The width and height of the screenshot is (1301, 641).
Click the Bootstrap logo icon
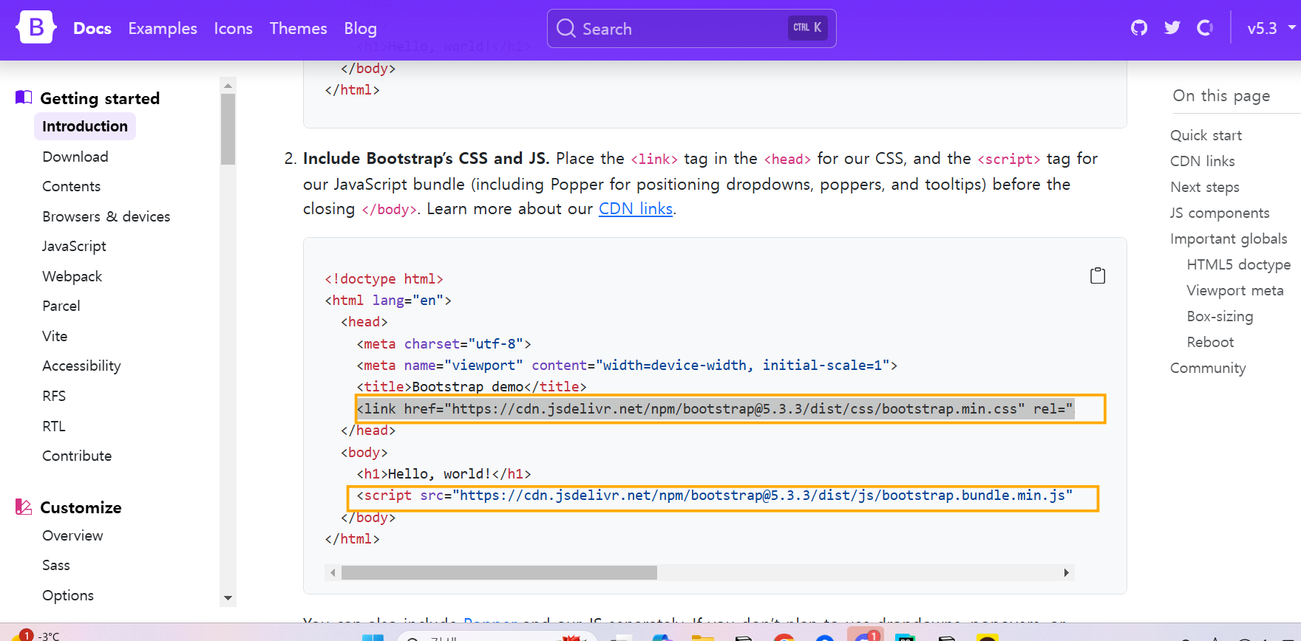point(35,27)
